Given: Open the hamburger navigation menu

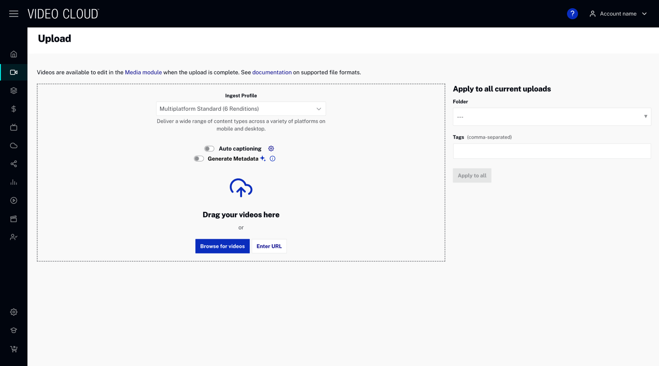Looking at the screenshot, I should coord(14,14).
